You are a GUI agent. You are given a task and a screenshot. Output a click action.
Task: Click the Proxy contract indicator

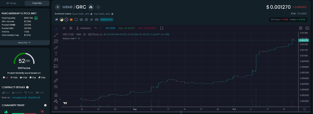(x=29, y=92)
